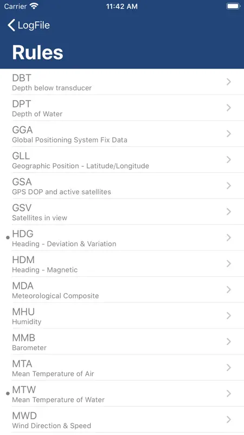Select GSV Satellites in view row
The height and width of the screenshot is (435, 244).
click(x=122, y=212)
